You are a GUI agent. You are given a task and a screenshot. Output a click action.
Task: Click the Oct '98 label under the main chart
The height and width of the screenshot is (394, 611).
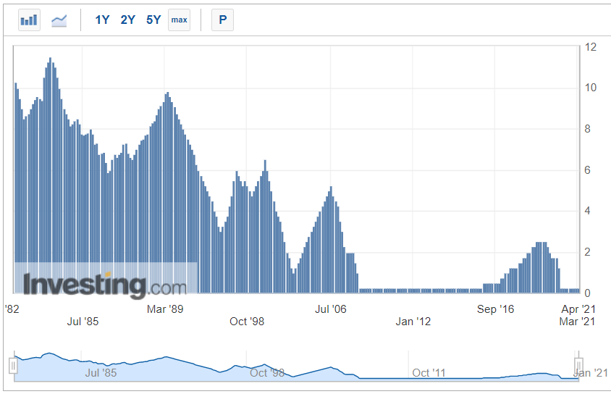pyautogui.click(x=247, y=322)
